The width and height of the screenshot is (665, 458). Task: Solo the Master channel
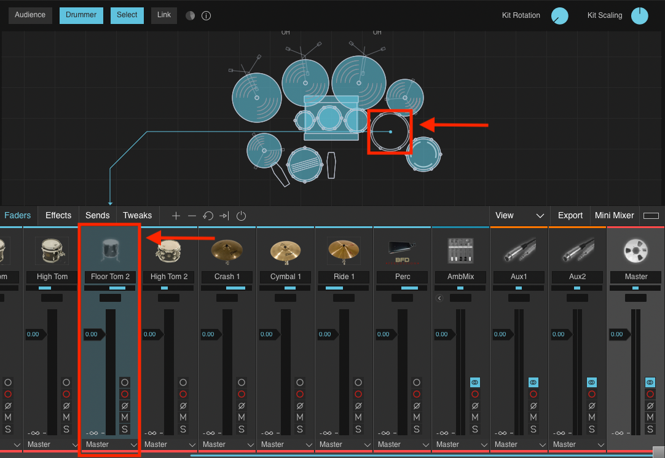point(650,429)
